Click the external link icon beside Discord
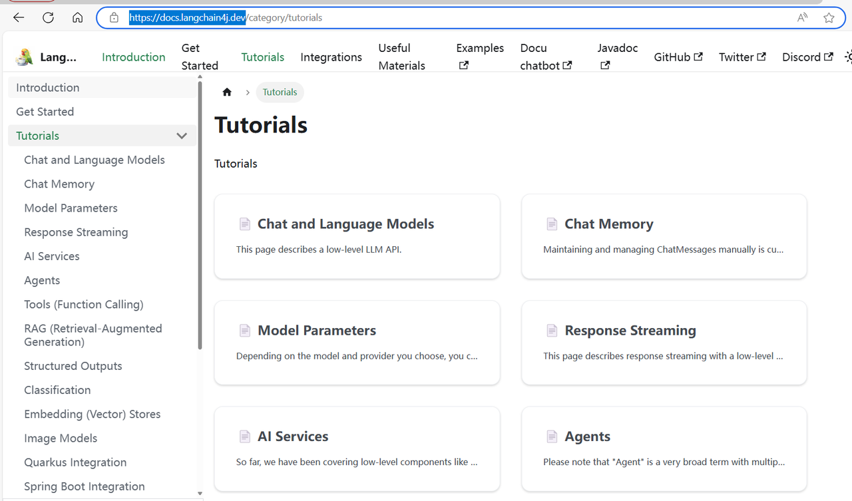This screenshot has width=852, height=501. tap(829, 57)
